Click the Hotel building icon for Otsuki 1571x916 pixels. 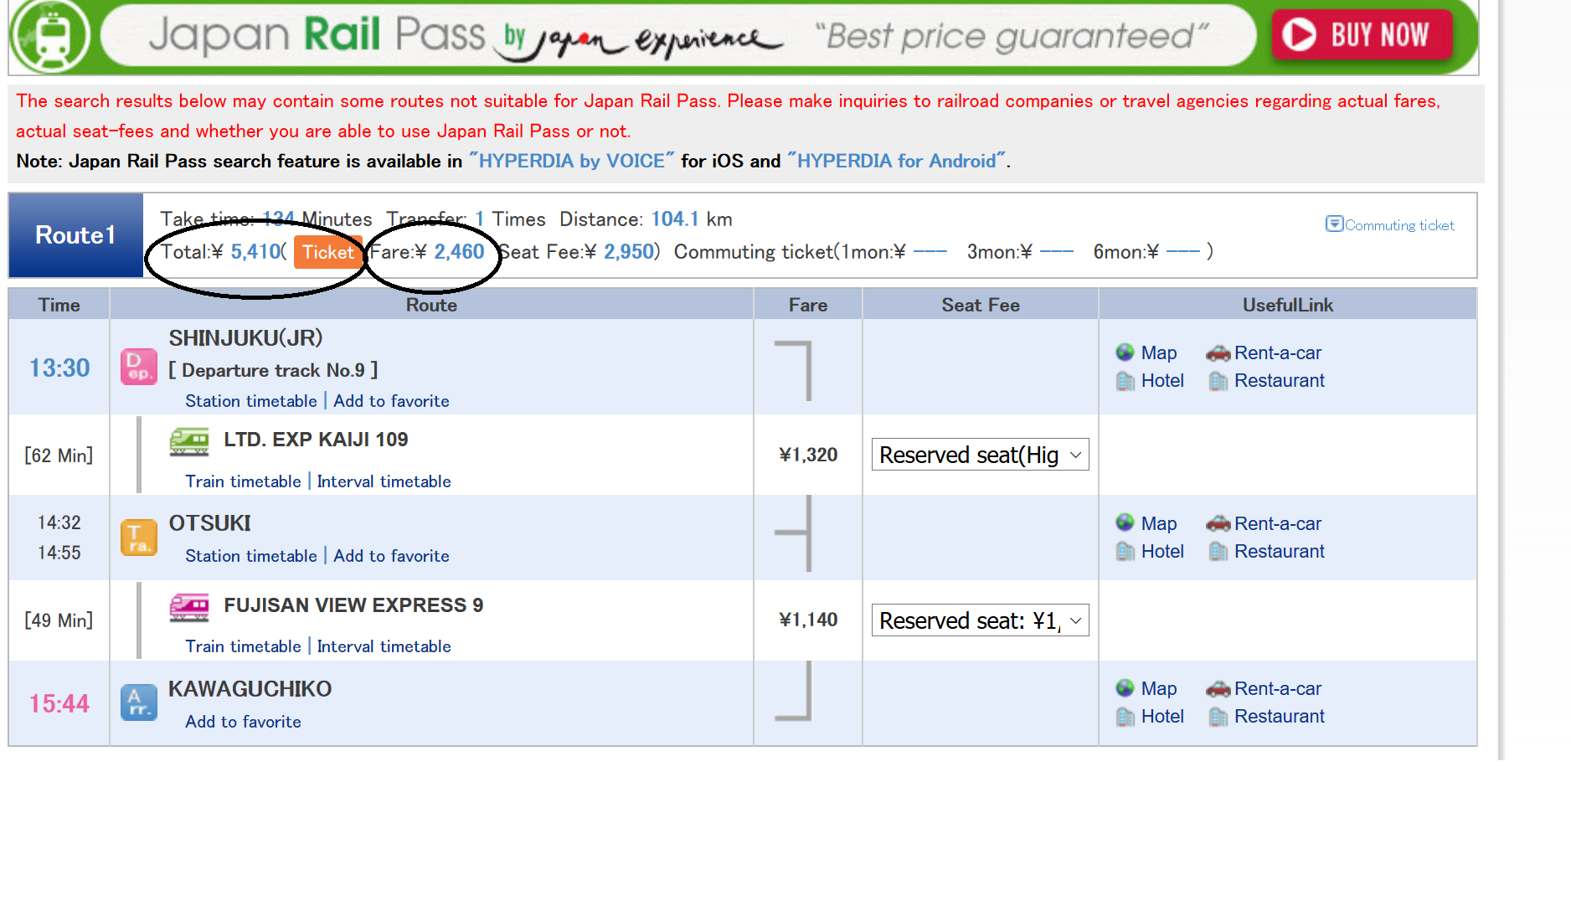pos(1125,552)
